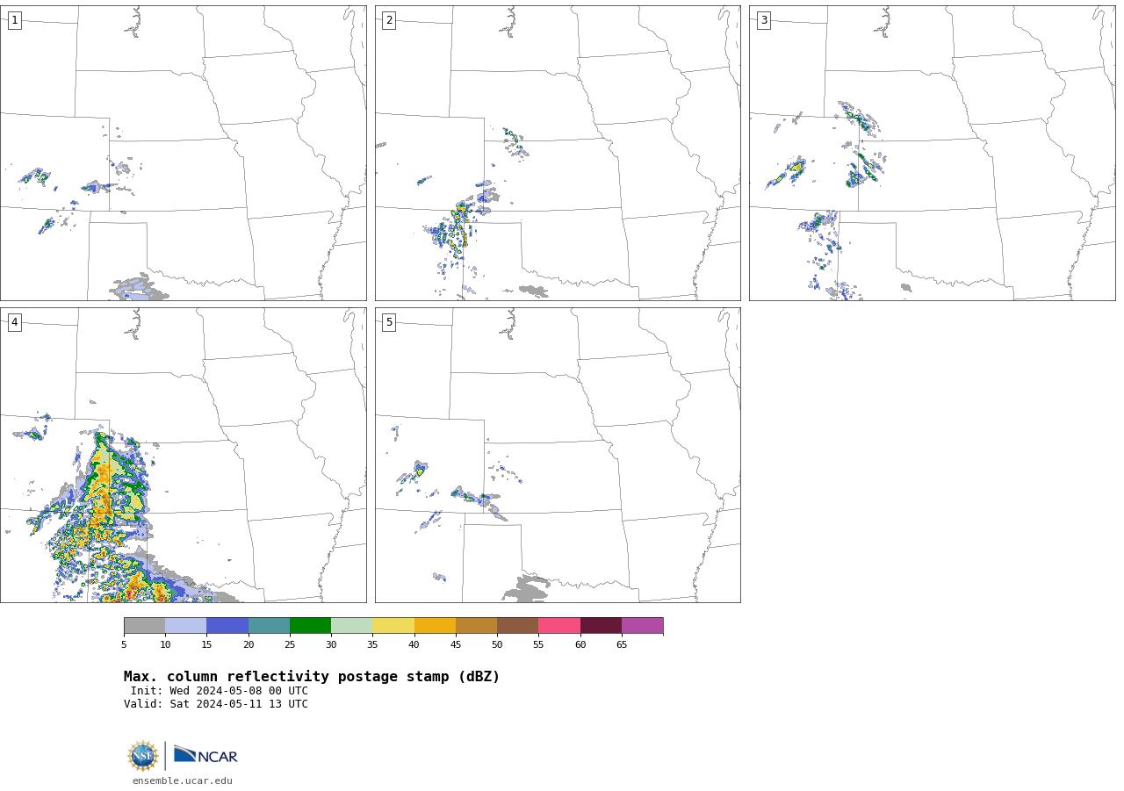Click the dark green 25-30 dBZ swatch

310,626
